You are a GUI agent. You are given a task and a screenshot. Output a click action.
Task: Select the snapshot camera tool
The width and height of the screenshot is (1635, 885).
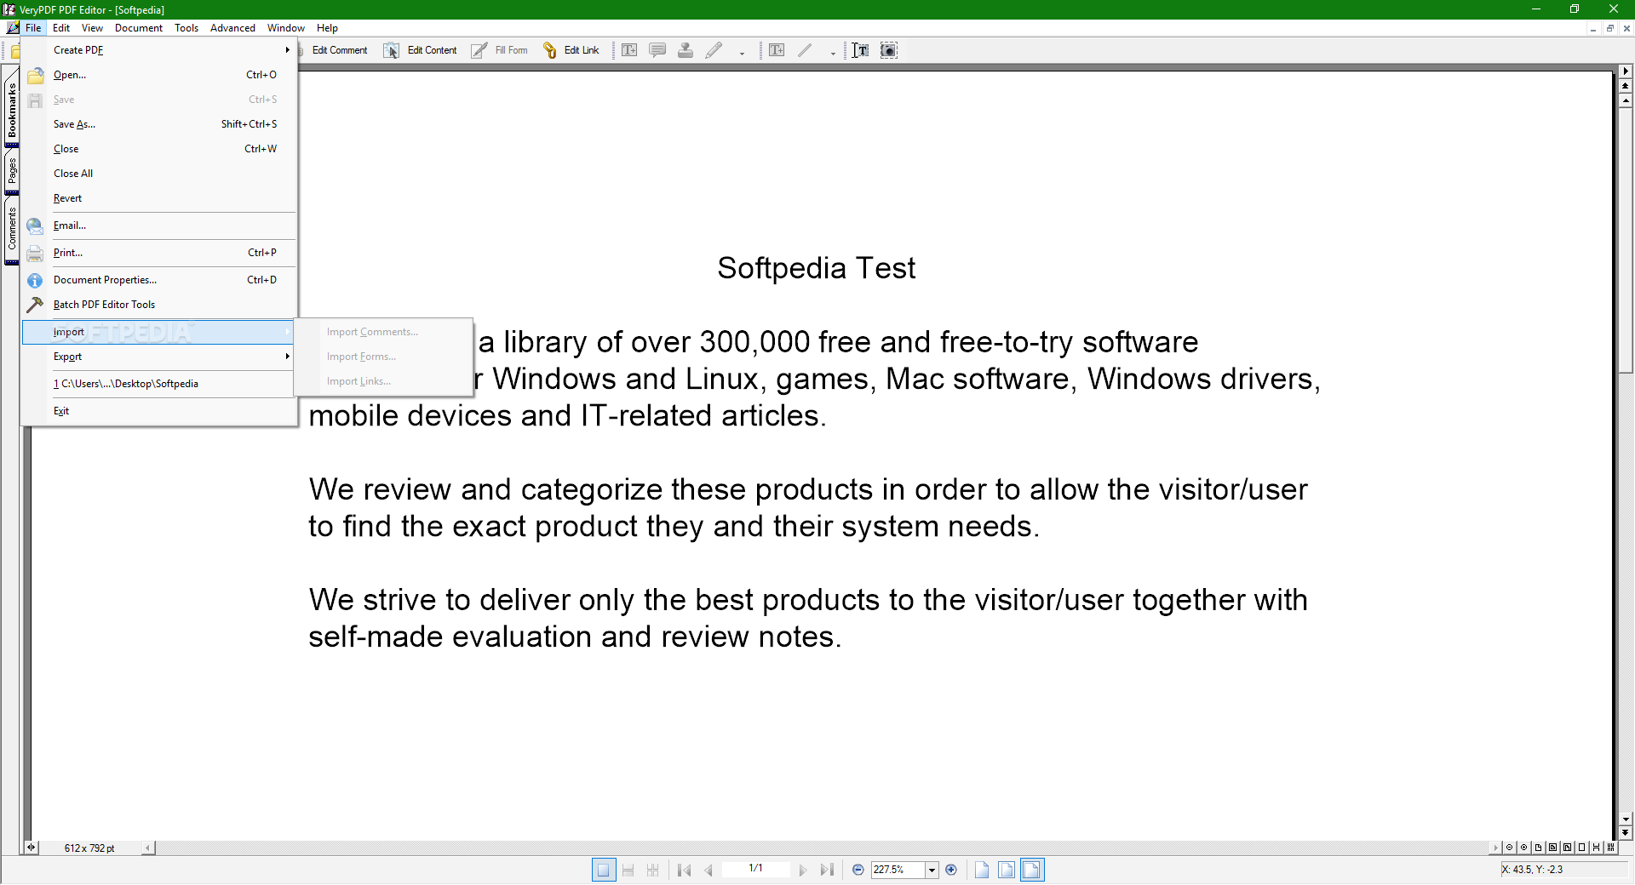pos(889,50)
